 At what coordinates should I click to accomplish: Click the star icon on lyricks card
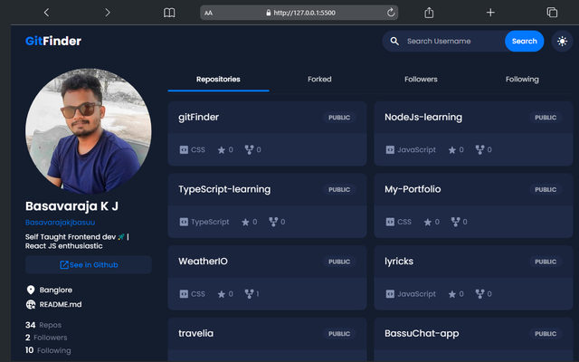pyautogui.click(x=452, y=294)
